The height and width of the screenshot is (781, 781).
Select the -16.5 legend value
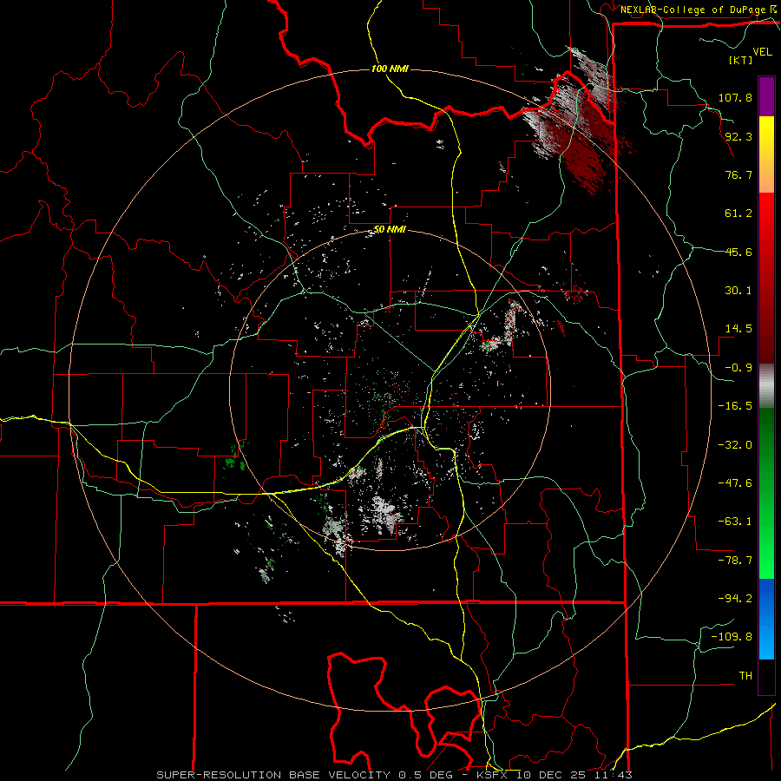[735, 406]
